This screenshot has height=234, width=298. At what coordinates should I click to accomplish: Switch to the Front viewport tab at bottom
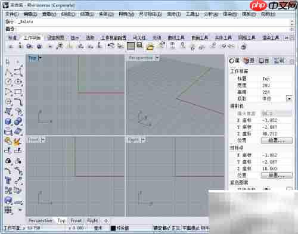pyautogui.click(x=76, y=220)
